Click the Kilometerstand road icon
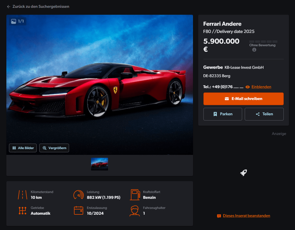Image resolution: width=295 pixels, height=230 pixels. (x=23, y=195)
